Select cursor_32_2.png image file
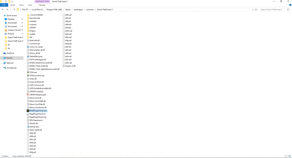Screen dimensions: 292x158 (x=35, y=47)
